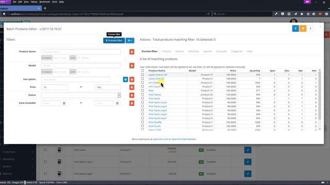Click the wrench developer tools icon

point(276,14)
